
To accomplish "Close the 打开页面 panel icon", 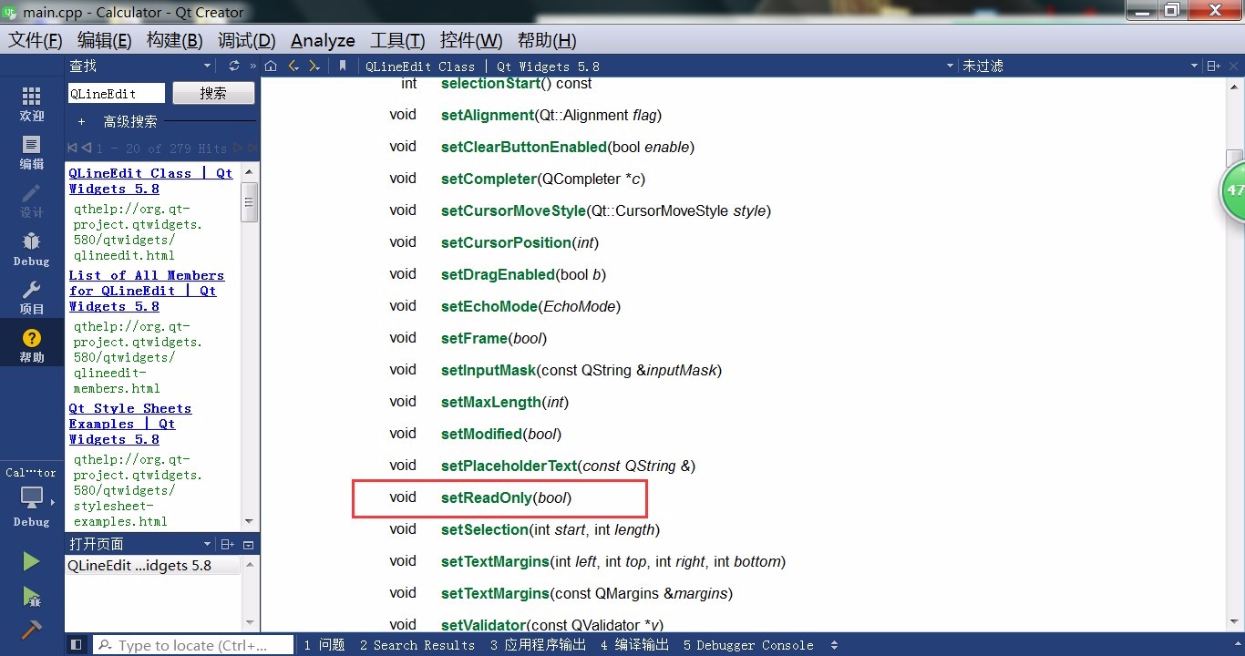I will [x=248, y=544].
